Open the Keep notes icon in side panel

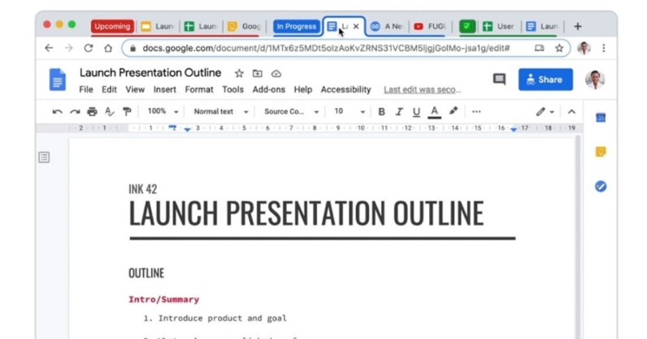click(x=601, y=152)
